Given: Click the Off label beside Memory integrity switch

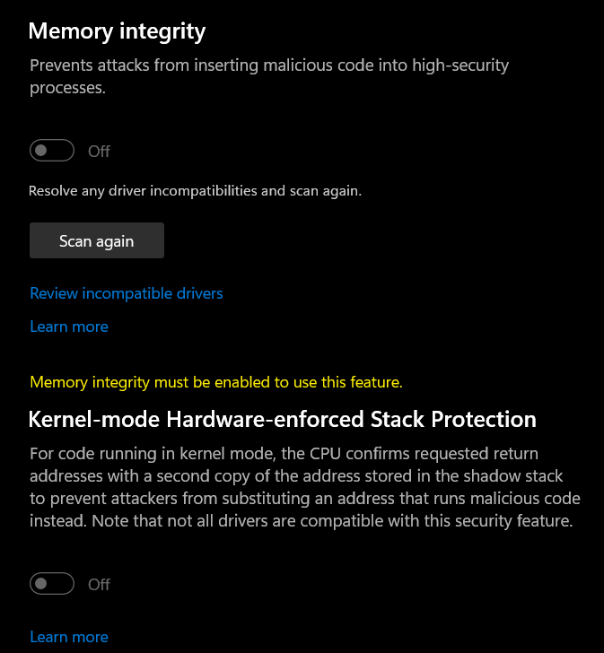Looking at the screenshot, I should pos(99,152).
